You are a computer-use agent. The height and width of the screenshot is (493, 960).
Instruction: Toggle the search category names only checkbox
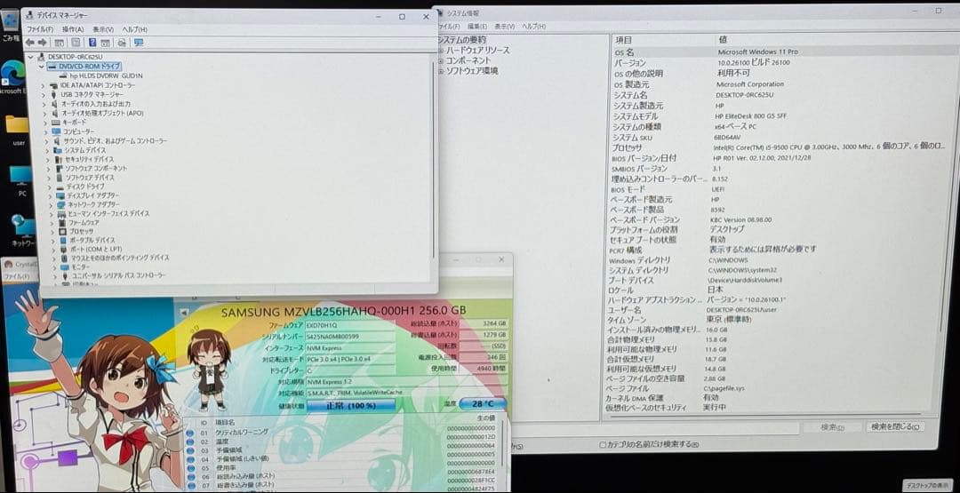tap(604, 444)
